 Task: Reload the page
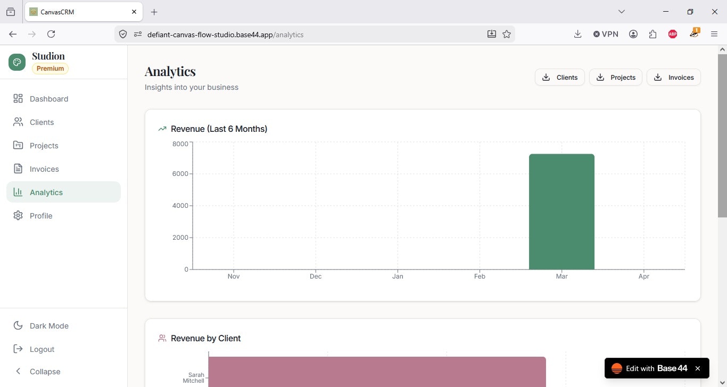51,34
